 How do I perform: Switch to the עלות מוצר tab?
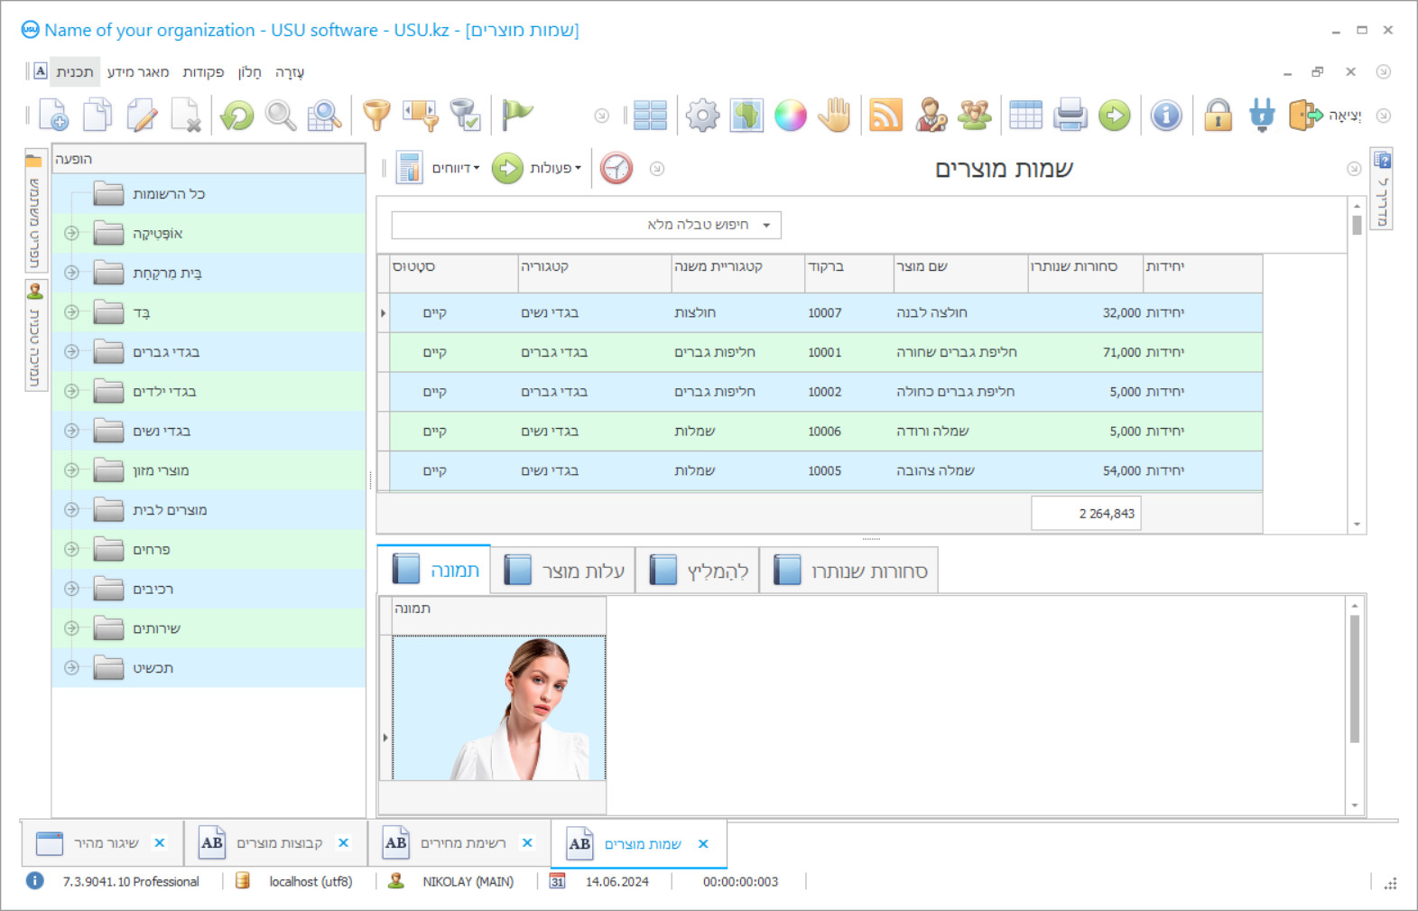[564, 571]
